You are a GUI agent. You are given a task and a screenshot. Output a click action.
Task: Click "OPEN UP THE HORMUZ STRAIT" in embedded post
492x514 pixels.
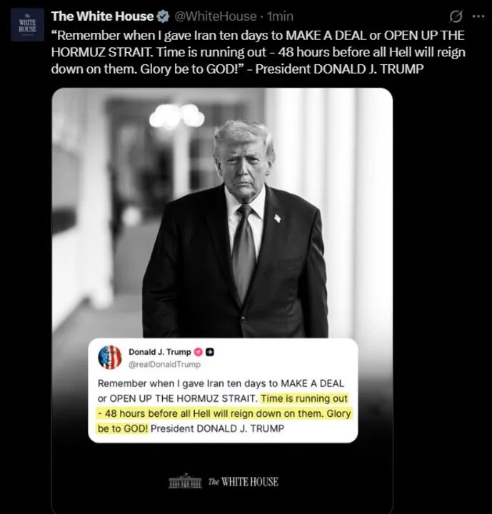click(x=182, y=398)
